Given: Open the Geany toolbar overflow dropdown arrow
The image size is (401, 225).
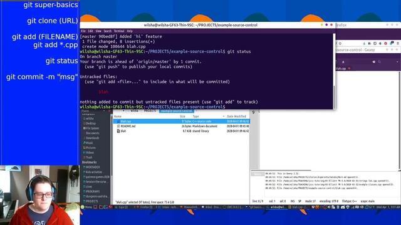Looking at the screenshot, I should click(x=397, y=62).
